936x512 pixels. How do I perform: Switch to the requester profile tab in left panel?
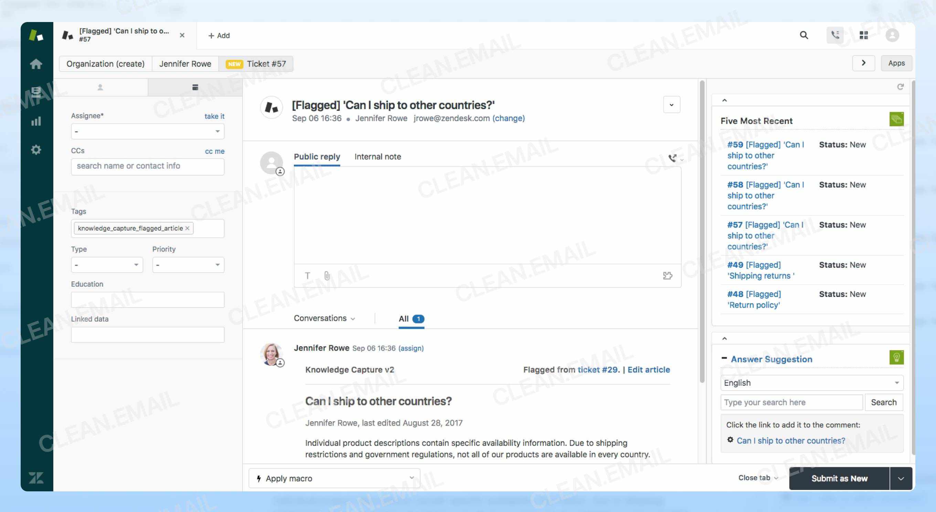coord(100,87)
